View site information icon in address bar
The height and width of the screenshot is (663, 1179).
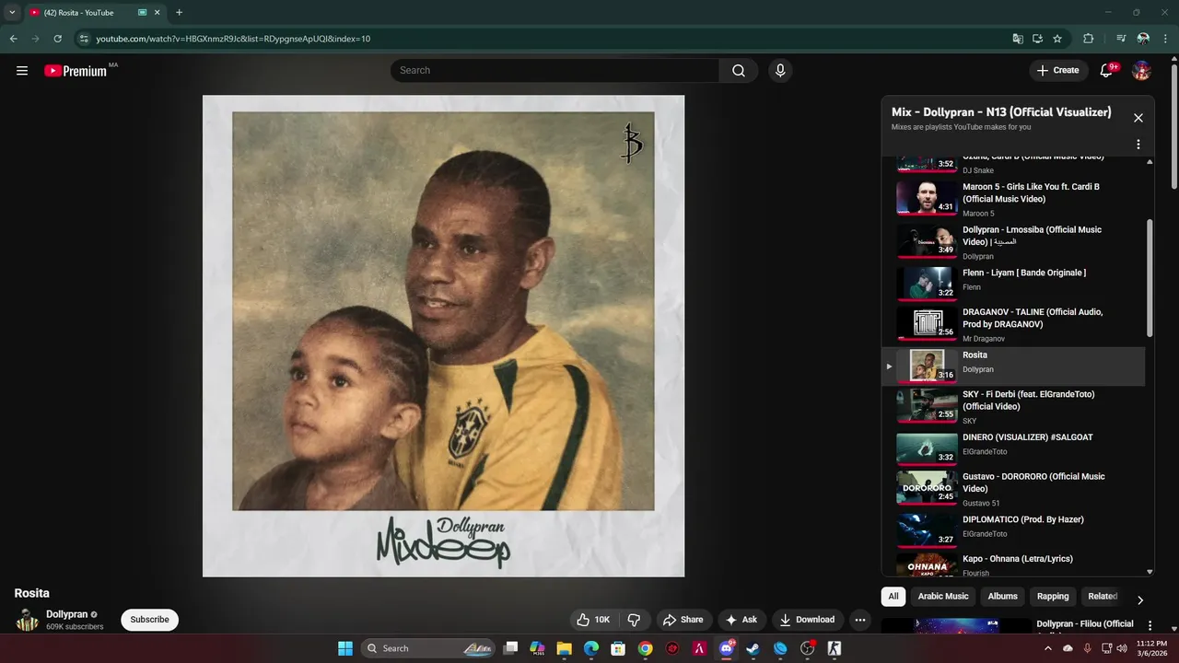(84, 39)
